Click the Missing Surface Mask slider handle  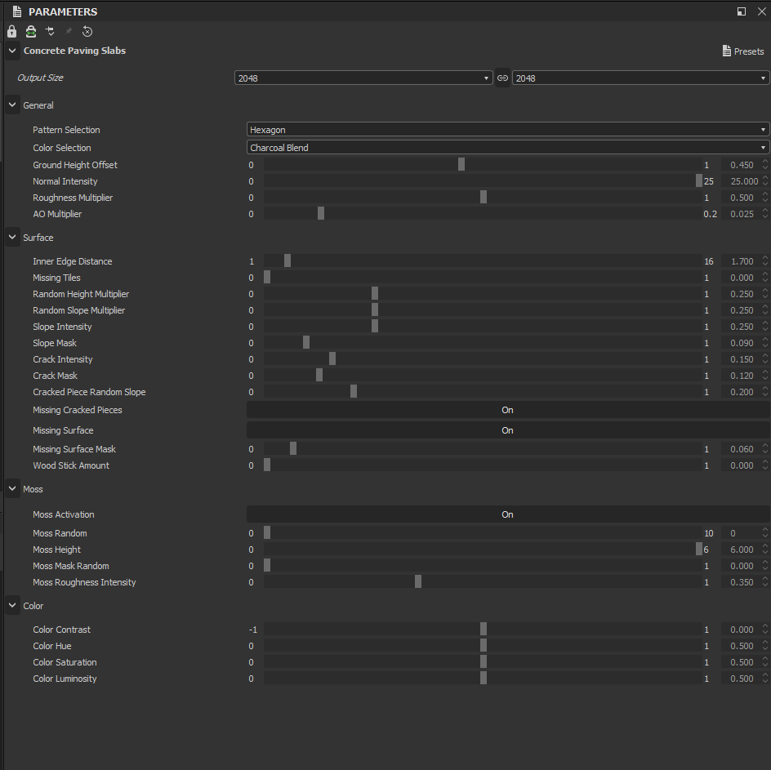click(293, 448)
